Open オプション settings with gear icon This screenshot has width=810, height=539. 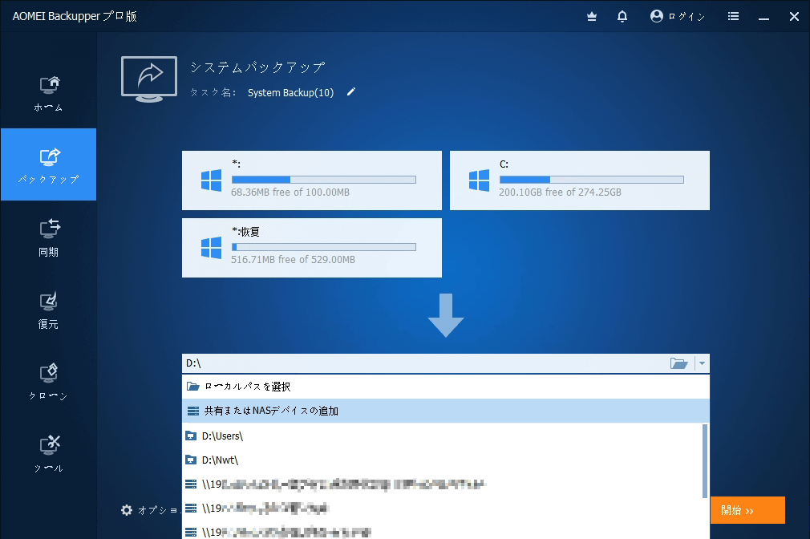149,511
